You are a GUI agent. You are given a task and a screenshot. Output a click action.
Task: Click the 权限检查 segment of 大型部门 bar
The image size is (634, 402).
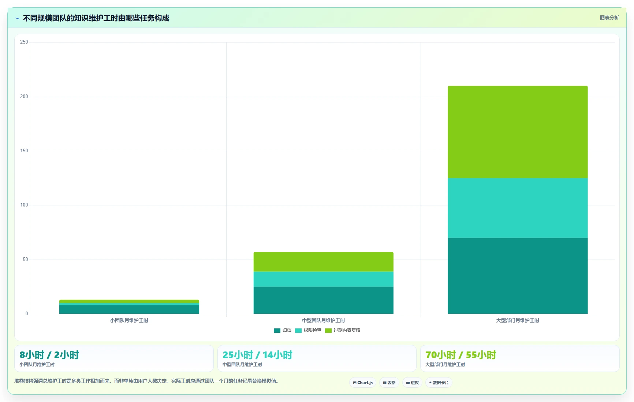(518, 208)
